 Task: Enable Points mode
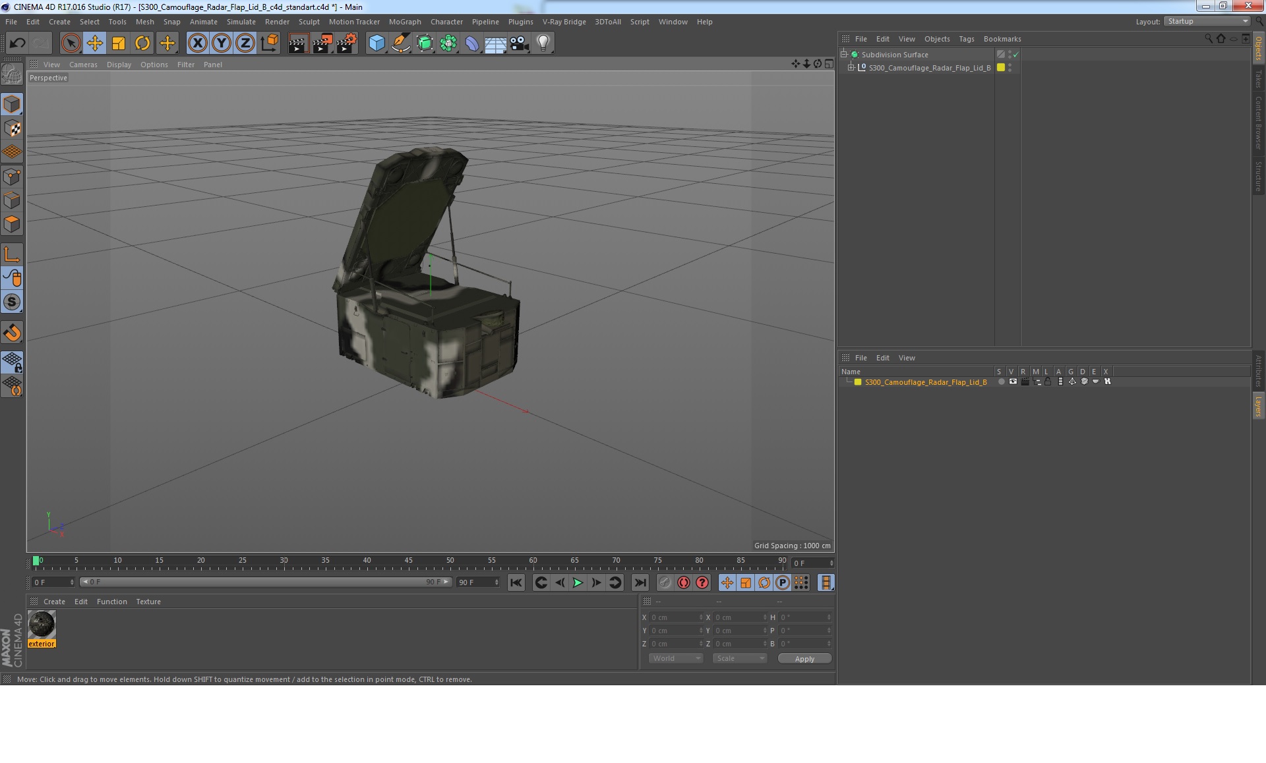(12, 176)
